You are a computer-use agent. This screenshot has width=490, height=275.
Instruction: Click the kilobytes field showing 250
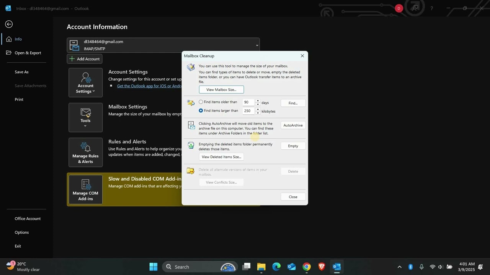point(248,111)
